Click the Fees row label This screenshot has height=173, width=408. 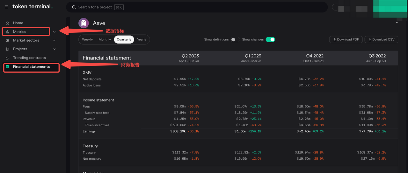[x=86, y=107]
